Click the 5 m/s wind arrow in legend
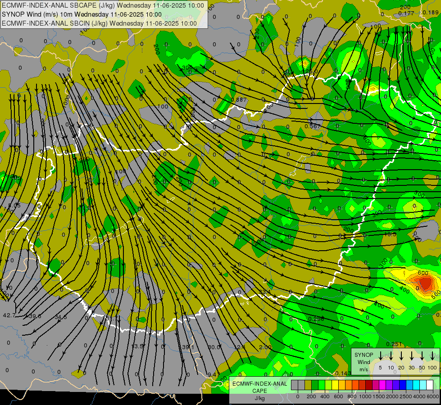This screenshot has height=405, width=441. point(380,356)
